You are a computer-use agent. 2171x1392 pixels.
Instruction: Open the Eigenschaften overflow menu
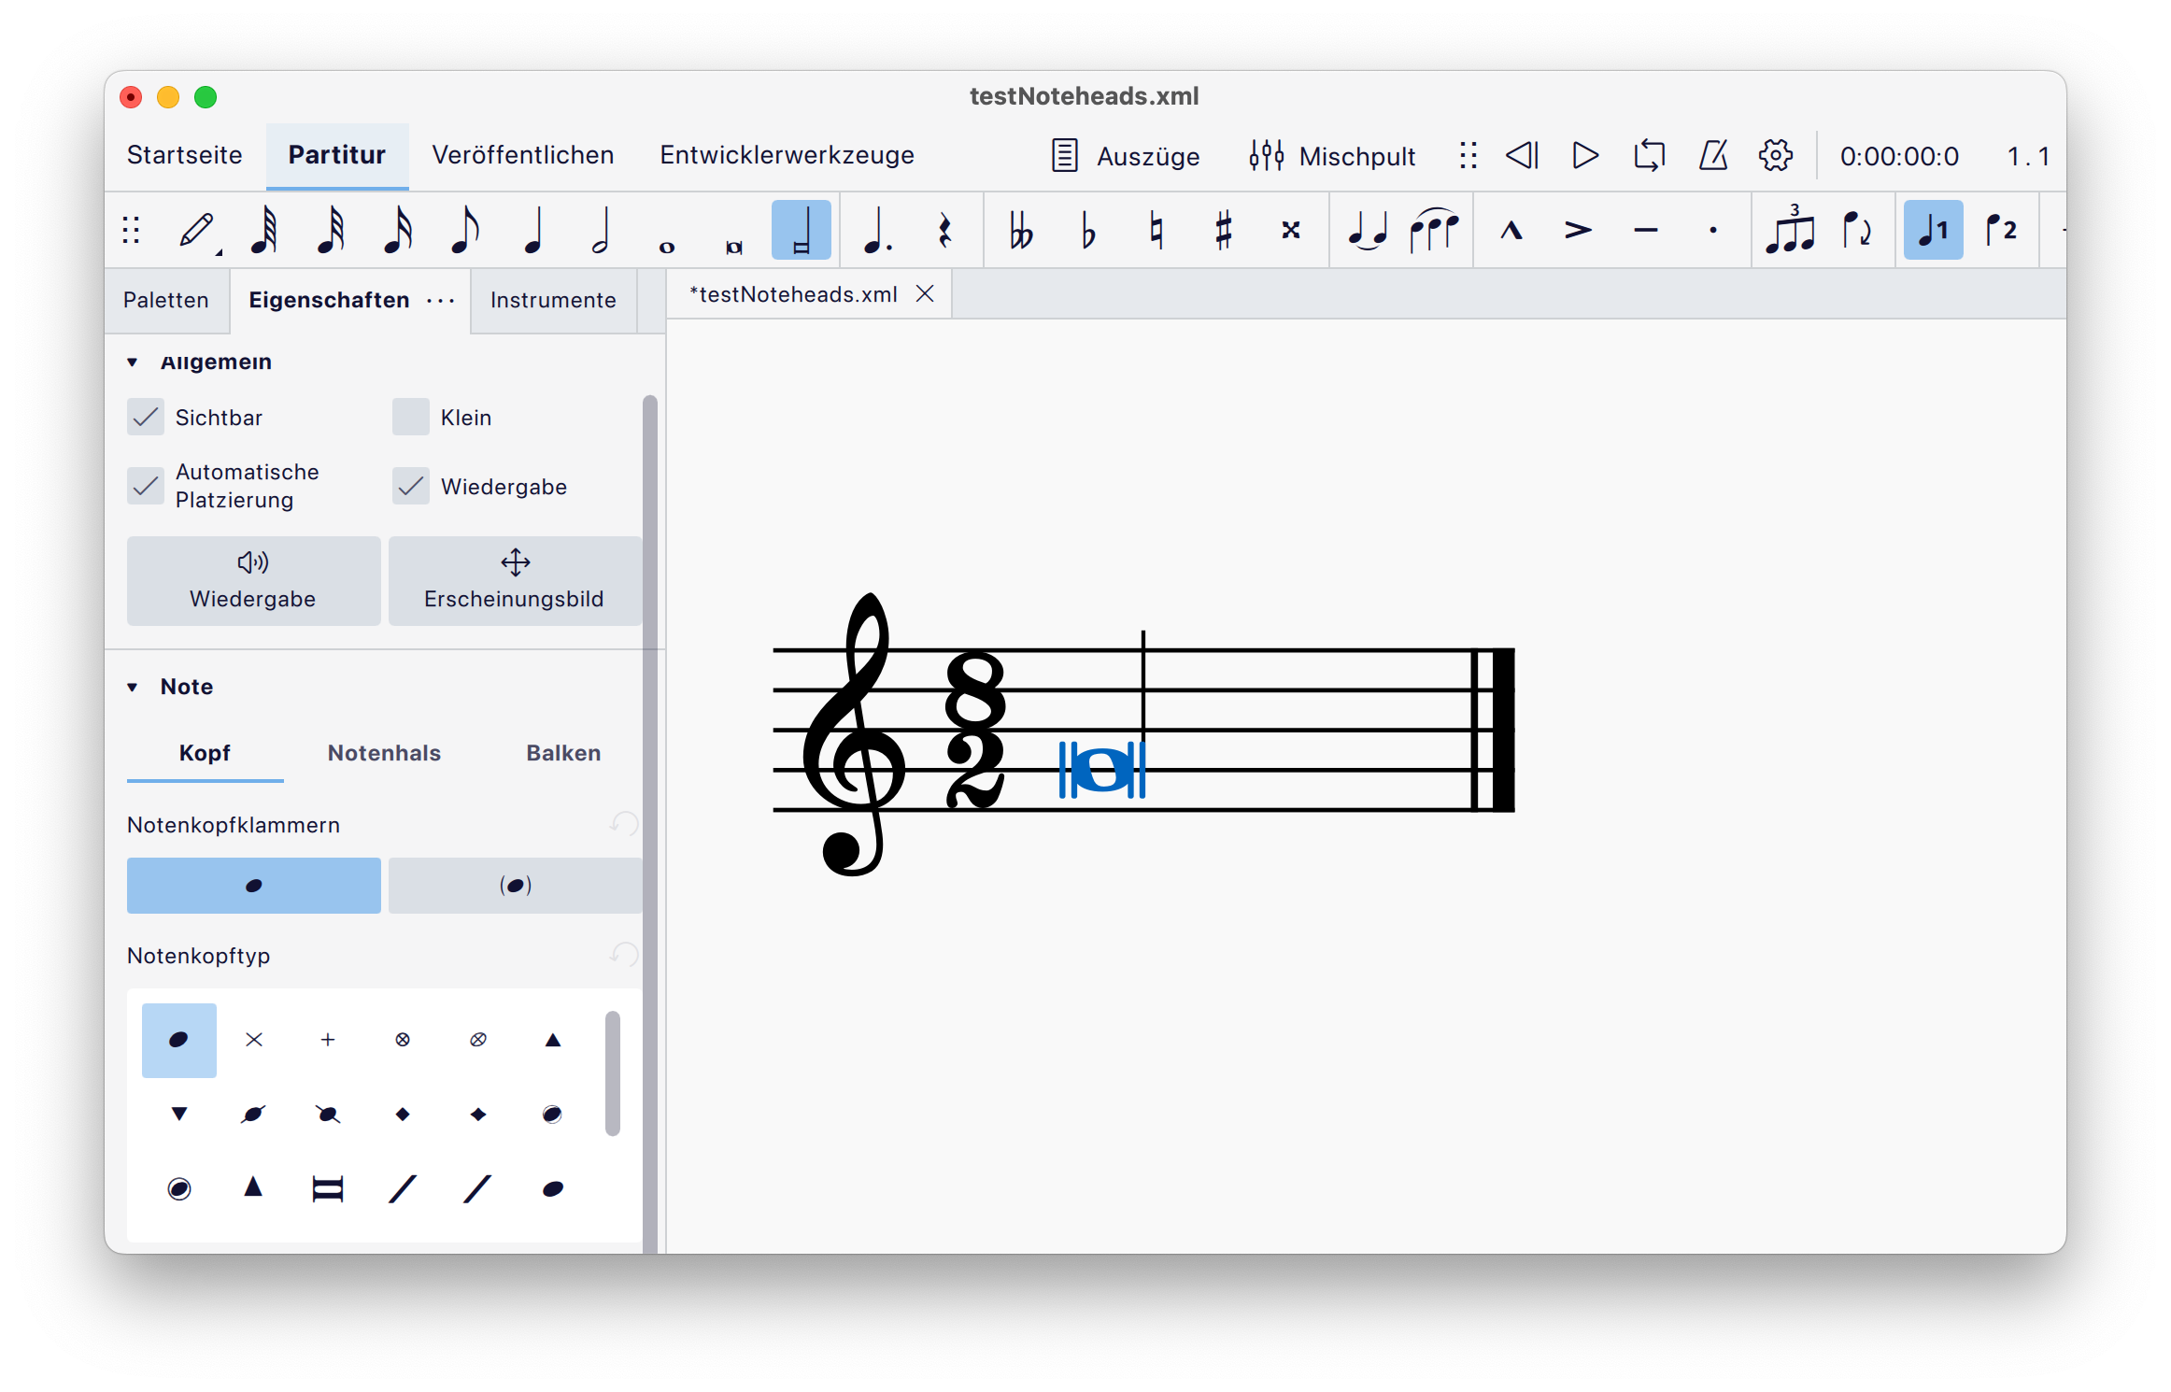[439, 301]
